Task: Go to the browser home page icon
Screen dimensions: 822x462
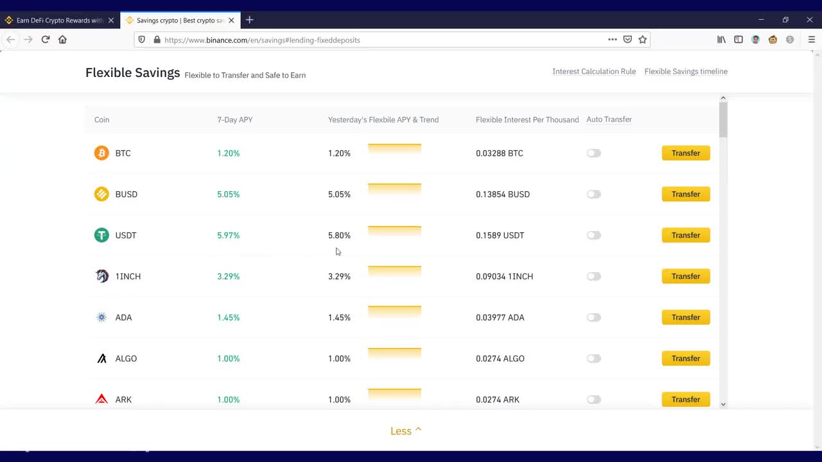Action: (x=62, y=39)
